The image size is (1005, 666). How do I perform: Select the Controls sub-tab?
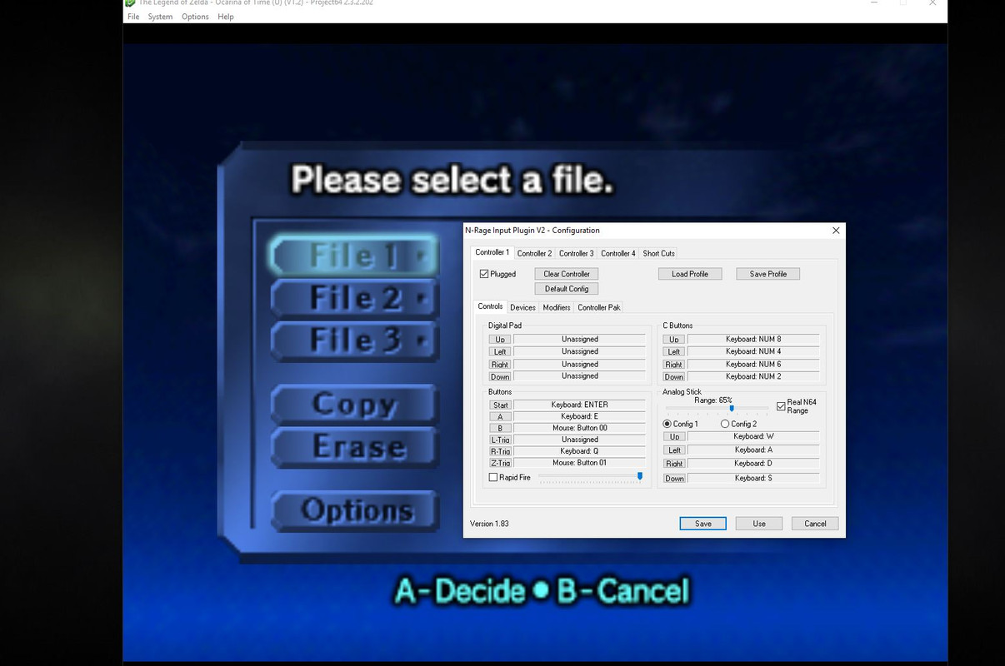[x=490, y=306]
